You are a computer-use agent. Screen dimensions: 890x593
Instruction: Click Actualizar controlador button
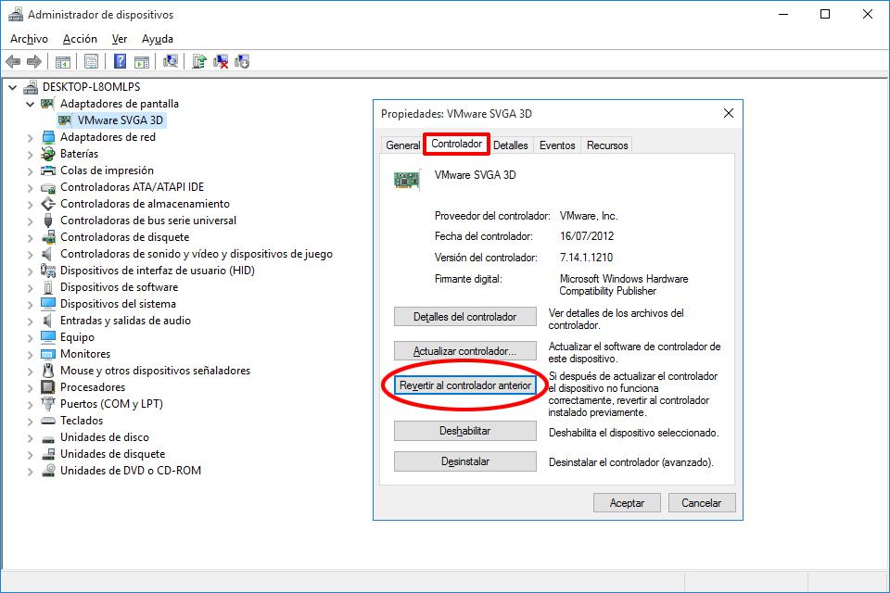(x=464, y=350)
